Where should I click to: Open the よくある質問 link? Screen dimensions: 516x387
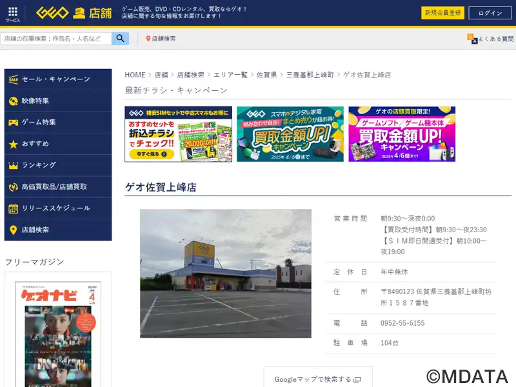point(495,39)
